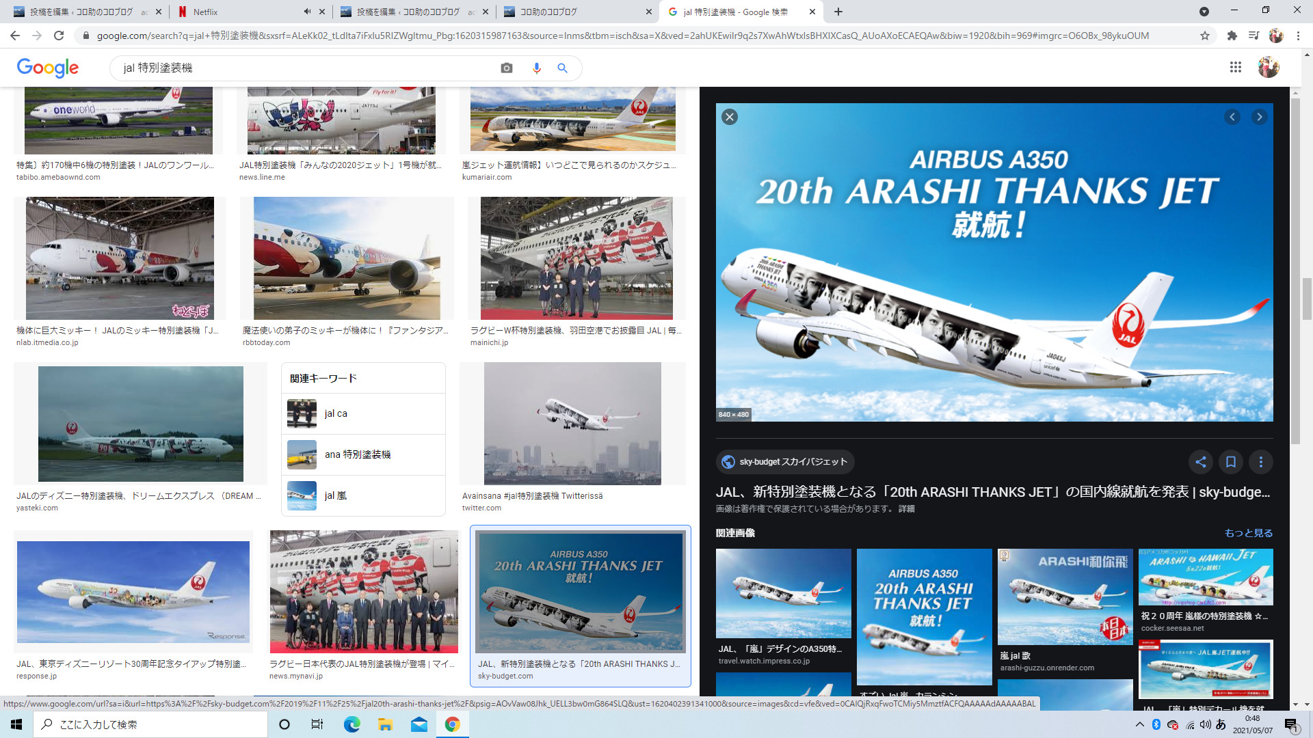The image size is (1313, 738).
Task: Open Task View on the taskbar
Action: click(x=317, y=724)
